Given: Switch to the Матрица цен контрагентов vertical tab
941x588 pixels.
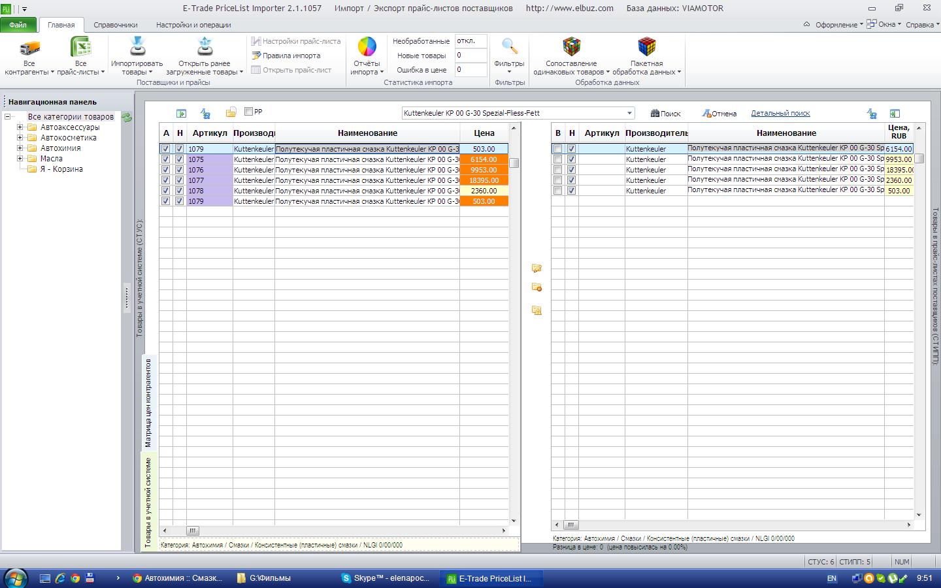Looking at the screenshot, I should (x=148, y=402).
